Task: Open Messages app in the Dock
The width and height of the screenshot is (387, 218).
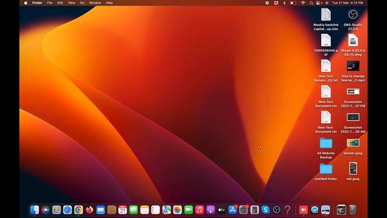Action: (x=134, y=210)
